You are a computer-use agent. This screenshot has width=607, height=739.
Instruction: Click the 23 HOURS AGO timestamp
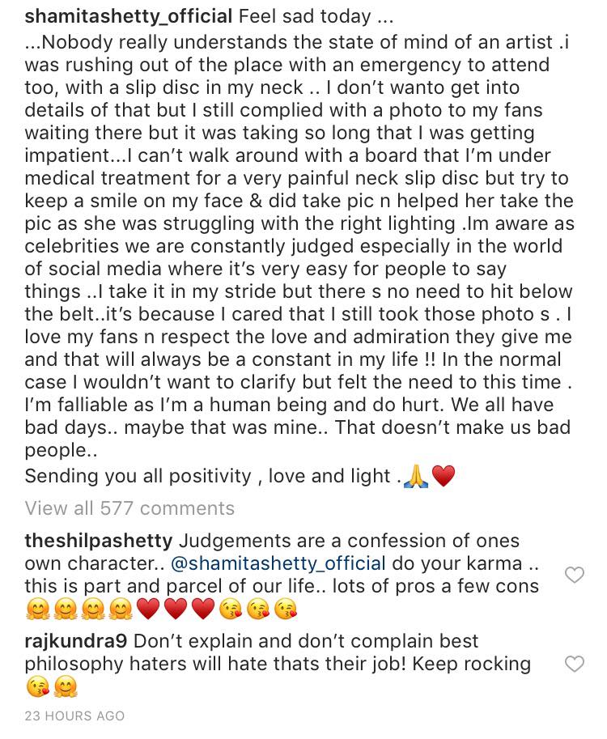74,716
